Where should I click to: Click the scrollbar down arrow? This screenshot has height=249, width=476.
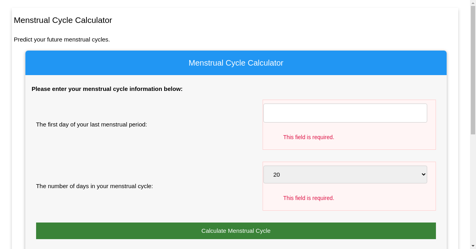point(473,246)
